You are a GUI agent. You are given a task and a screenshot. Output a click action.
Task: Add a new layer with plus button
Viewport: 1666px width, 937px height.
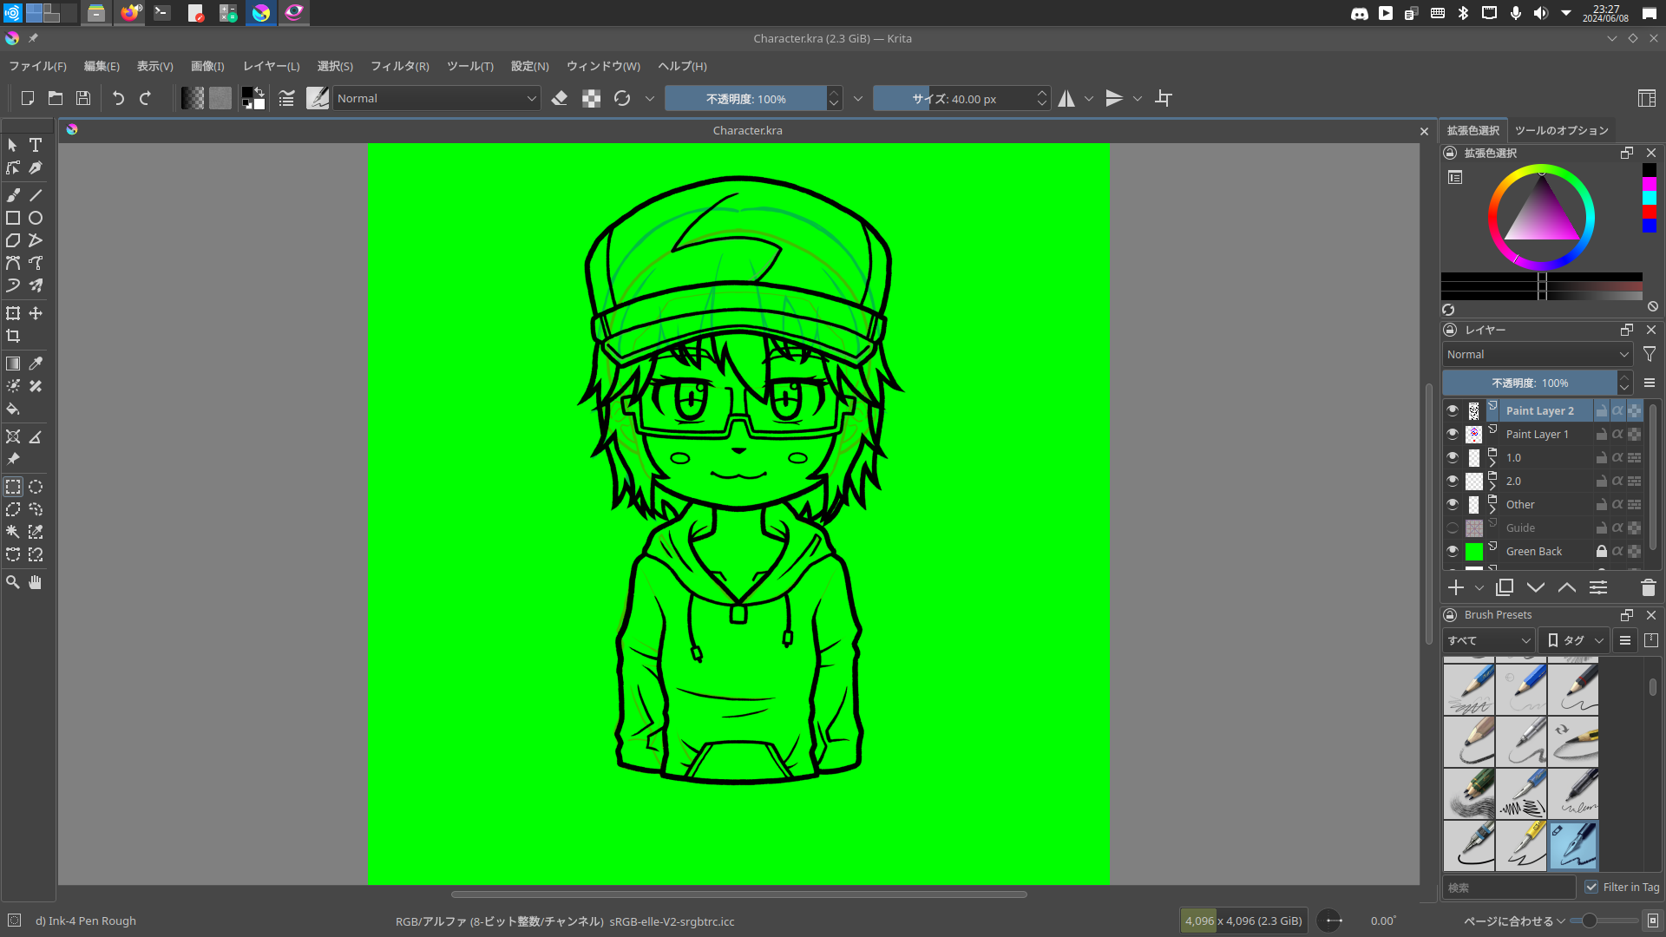(x=1456, y=587)
